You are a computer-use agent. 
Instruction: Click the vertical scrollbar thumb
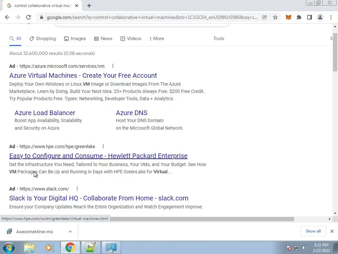(335, 52)
